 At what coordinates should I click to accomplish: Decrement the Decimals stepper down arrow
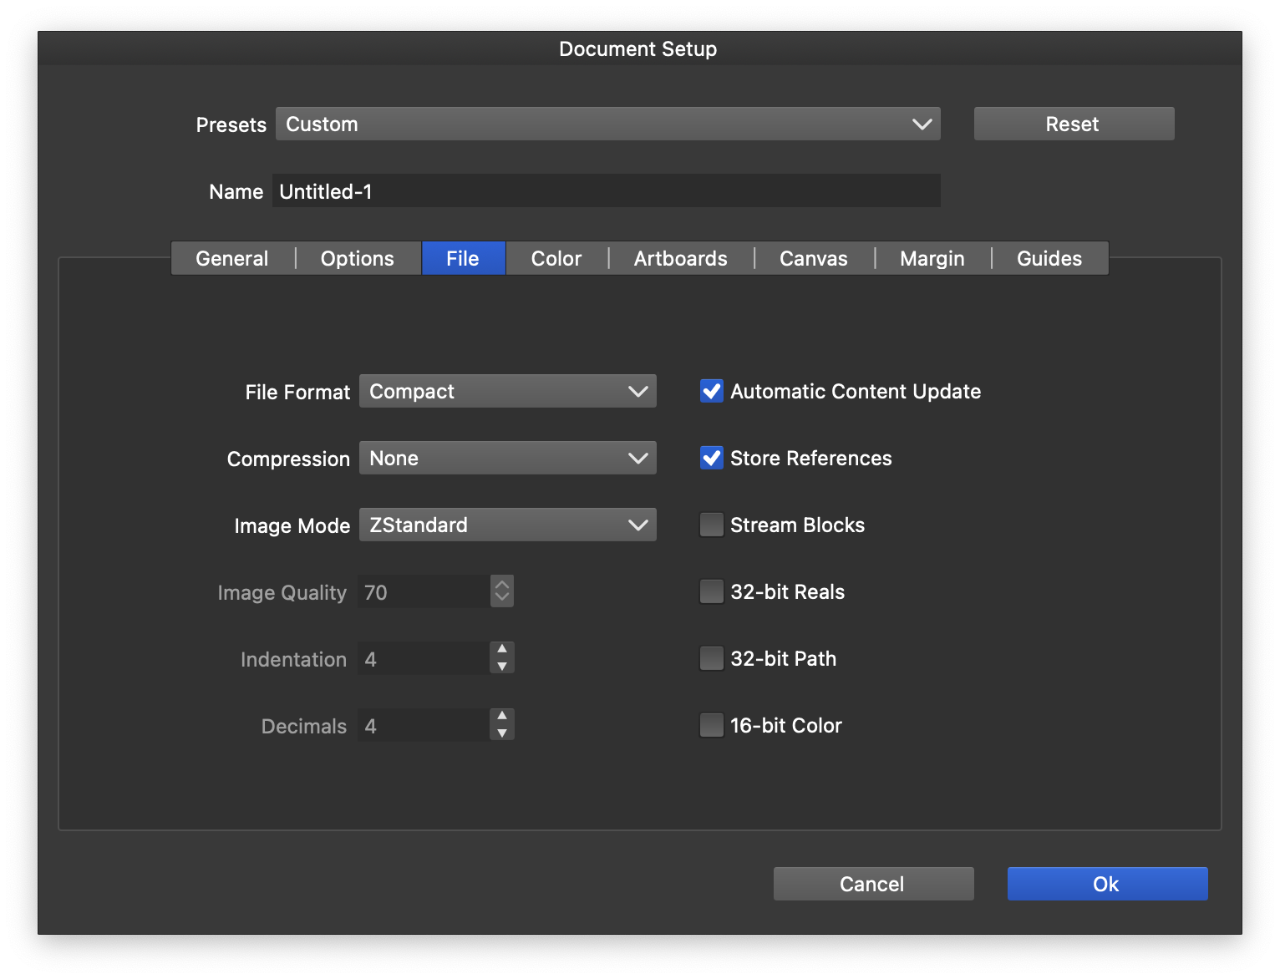point(501,733)
